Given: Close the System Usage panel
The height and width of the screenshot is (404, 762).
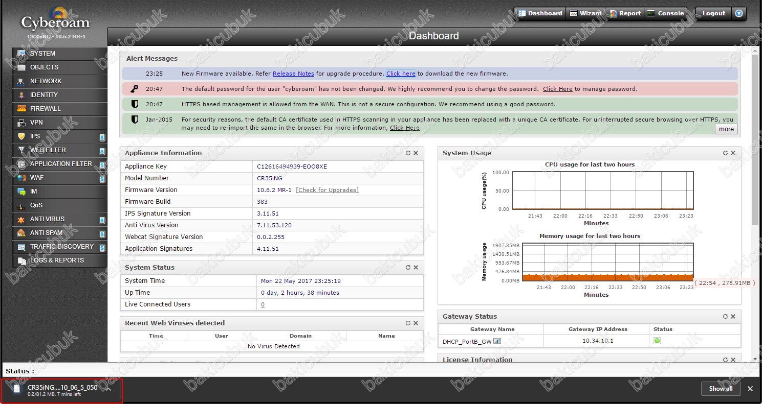Looking at the screenshot, I should click(x=733, y=153).
